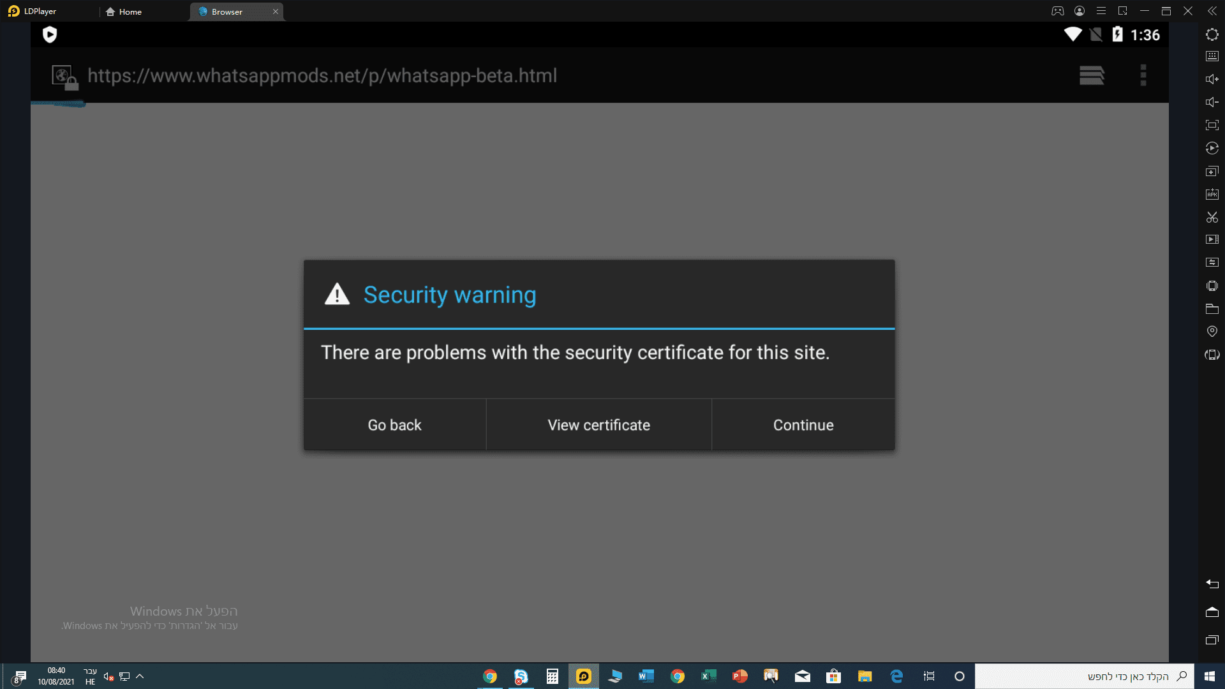
Task: Click the HE language indicator
Action: 90,676
